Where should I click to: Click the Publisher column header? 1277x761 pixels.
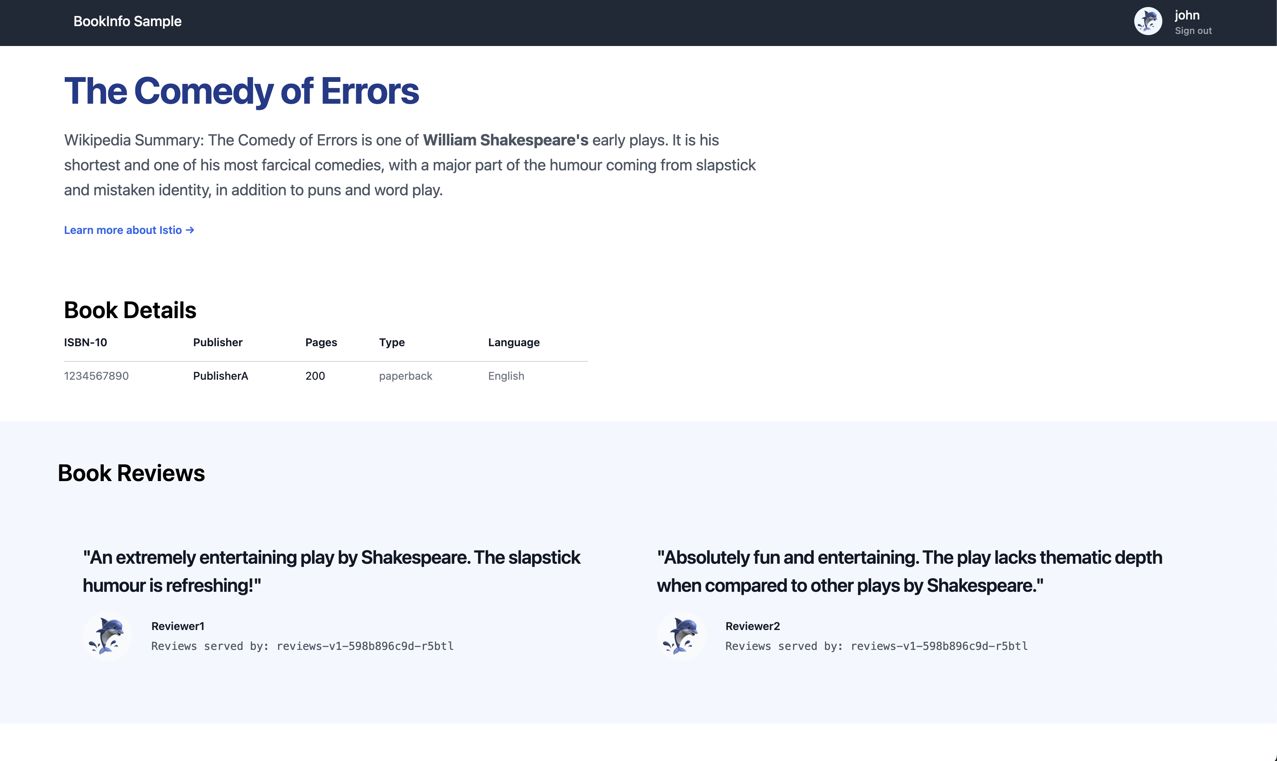click(218, 343)
